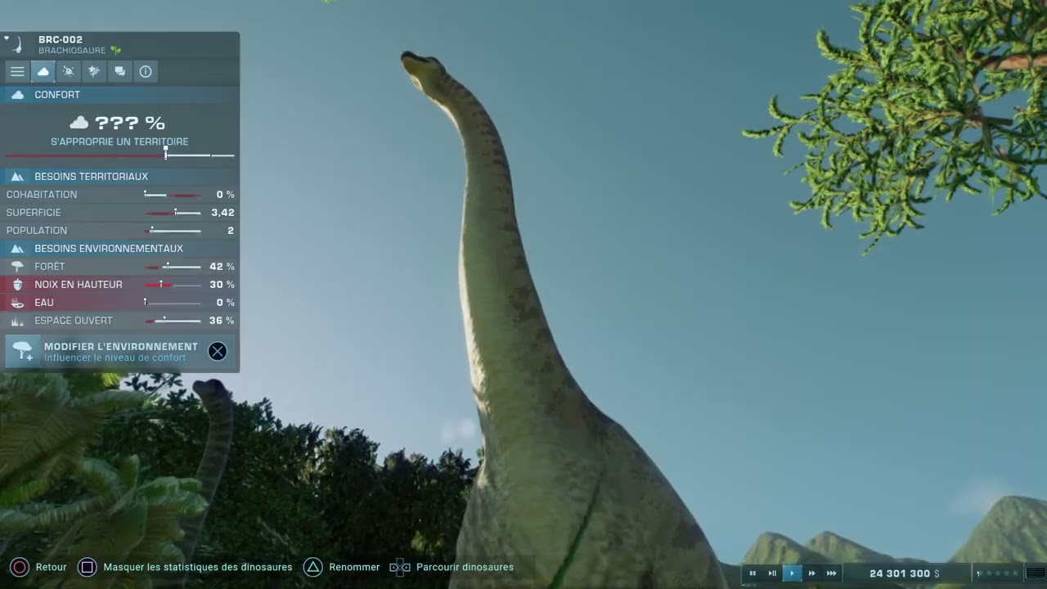Viewport: 1047px width, 589px height.
Task: Click the X button prompt icon
Action: click(217, 351)
